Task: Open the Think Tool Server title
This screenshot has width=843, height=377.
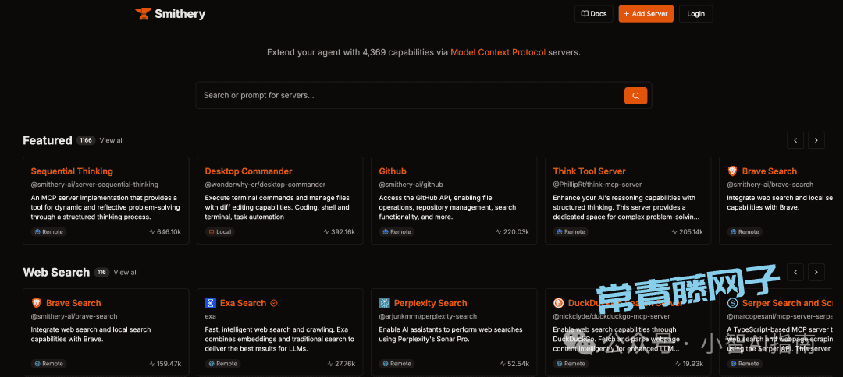Action: tap(589, 171)
